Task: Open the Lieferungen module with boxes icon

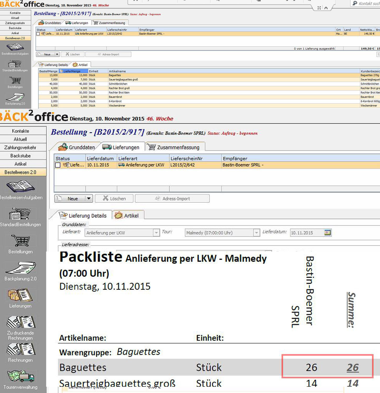Action: 20,295
